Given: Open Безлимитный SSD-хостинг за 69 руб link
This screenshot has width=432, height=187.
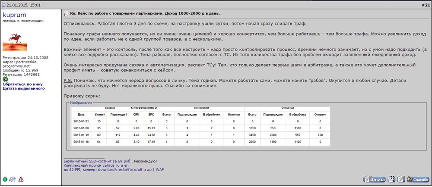Looking at the screenshot, I should point(97,162).
